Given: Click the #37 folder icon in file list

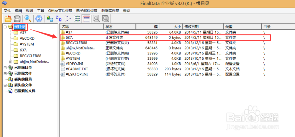Looking at the screenshot, I should [x=63, y=32].
